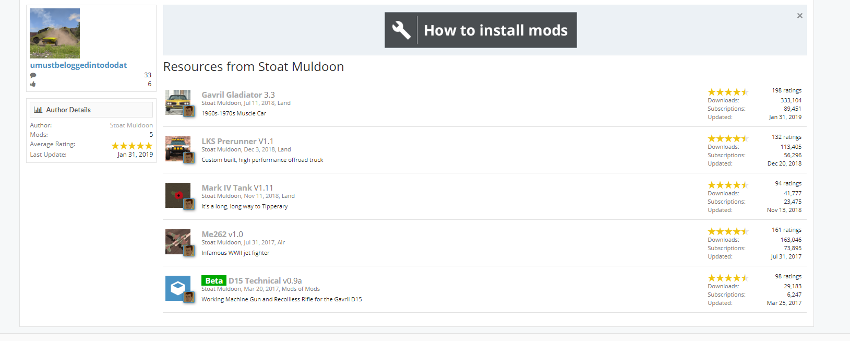The height and width of the screenshot is (341, 850).
Task: Open the umustbeloggedintododat profile link
Action: pos(78,65)
